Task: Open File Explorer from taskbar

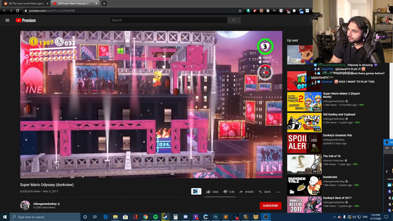Action: click(x=115, y=217)
